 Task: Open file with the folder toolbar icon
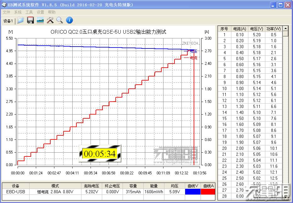pos(20,20)
